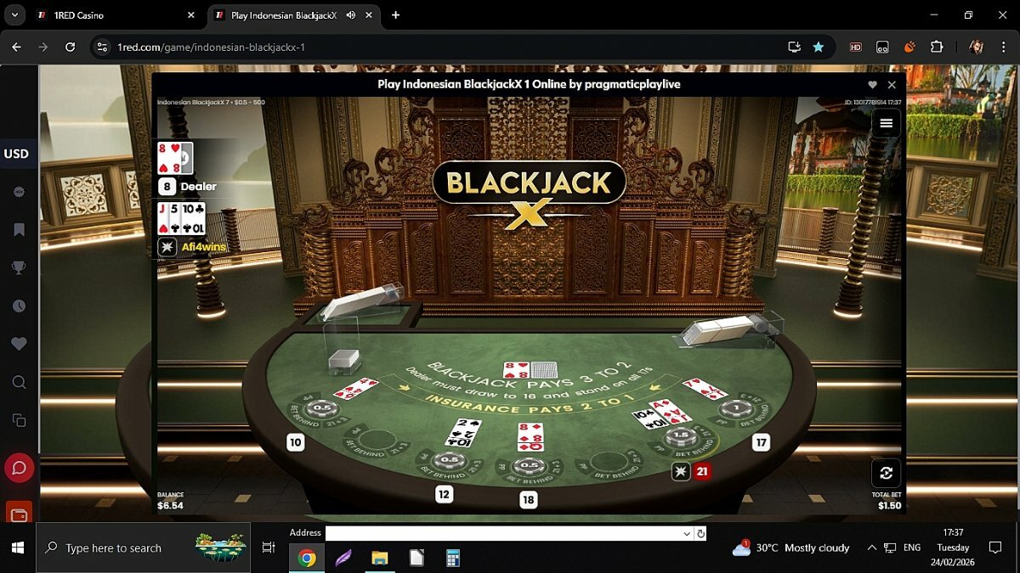1020x573 pixels.
Task: Open the trophy tournaments icon in the sidebar
Action: coord(19,268)
